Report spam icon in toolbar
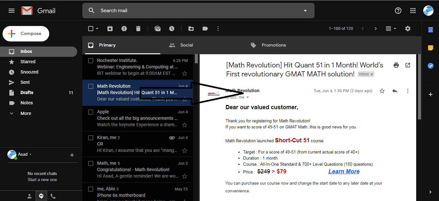Viewport: 439px width, 201px height. 124,29
